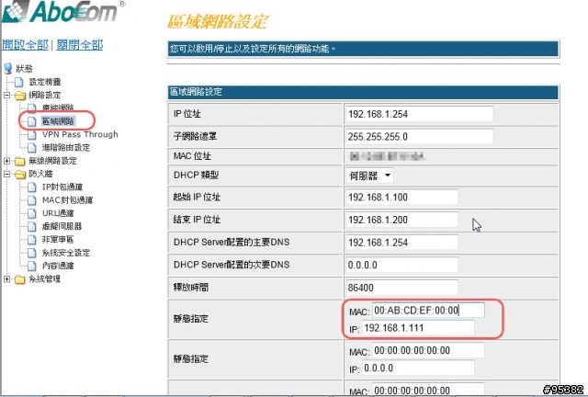This screenshot has width=588, height=397.
Task: Click the MAC field containing 00:AB:CD:EF:00:00
Action: click(428, 311)
